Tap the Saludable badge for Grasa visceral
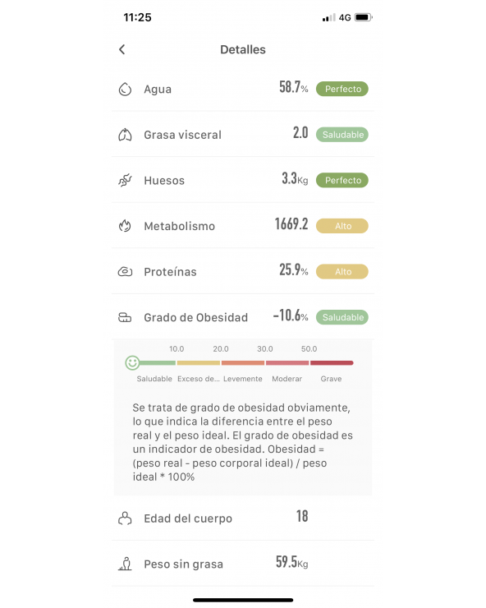 pyautogui.click(x=342, y=135)
